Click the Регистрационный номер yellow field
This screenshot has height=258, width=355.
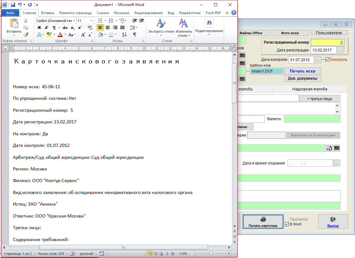click(x=327, y=42)
